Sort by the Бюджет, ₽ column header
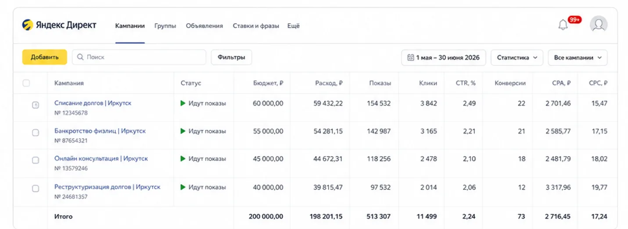This screenshot has width=628, height=229. 268,83
